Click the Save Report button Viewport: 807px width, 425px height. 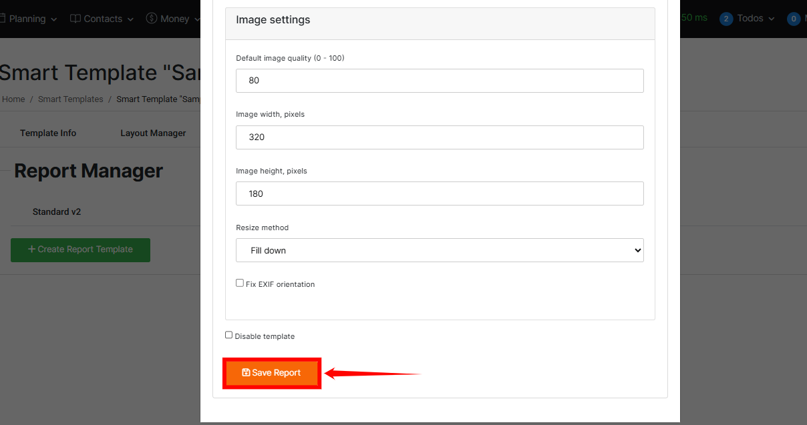click(x=271, y=373)
